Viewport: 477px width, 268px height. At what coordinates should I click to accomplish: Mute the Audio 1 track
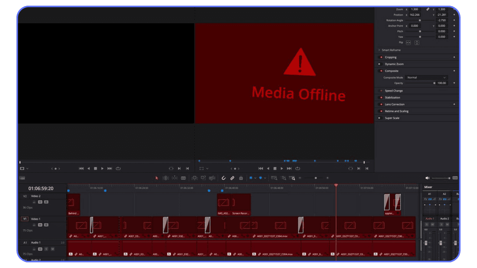coord(52,249)
